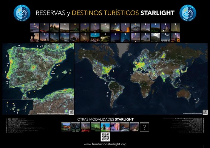The width and height of the screenshot is (210, 148).
Task: Select the marker east of the Balearic Islands
Action: pos(70,73)
